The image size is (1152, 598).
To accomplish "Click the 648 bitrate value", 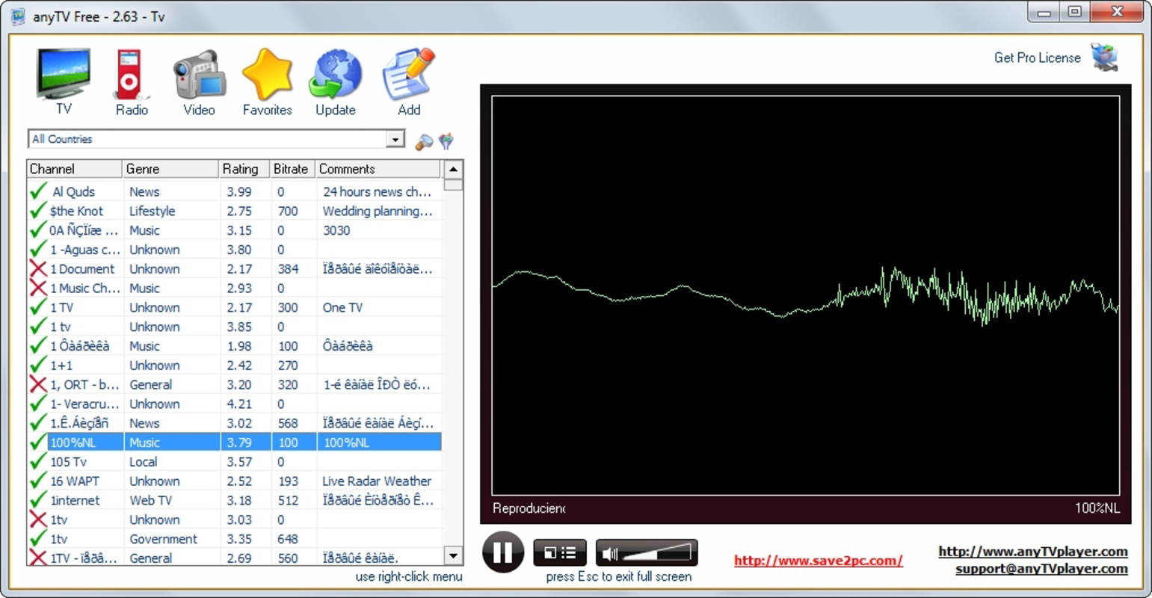I will coord(288,539).
